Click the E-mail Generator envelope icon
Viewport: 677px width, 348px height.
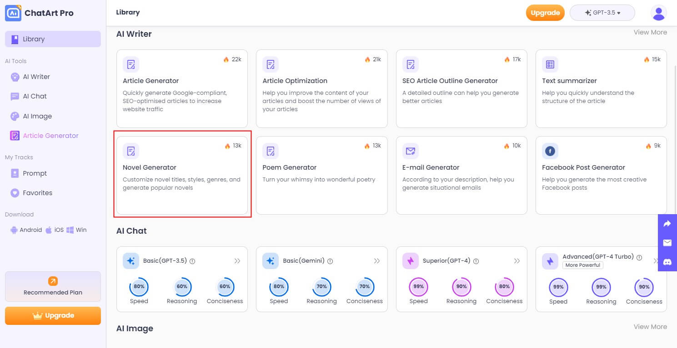pos(411,151)
